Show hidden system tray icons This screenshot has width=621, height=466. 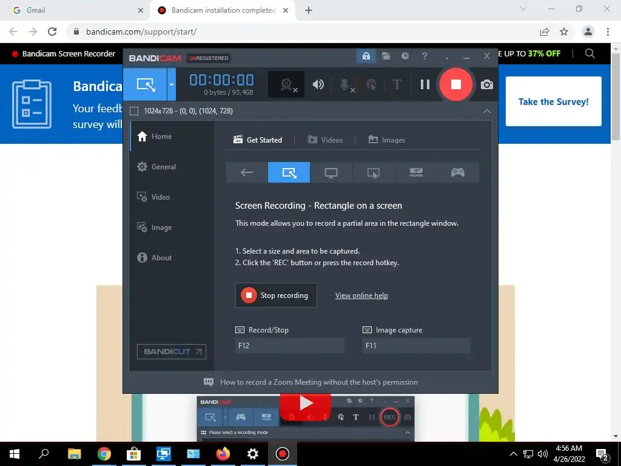click(513, 454)
